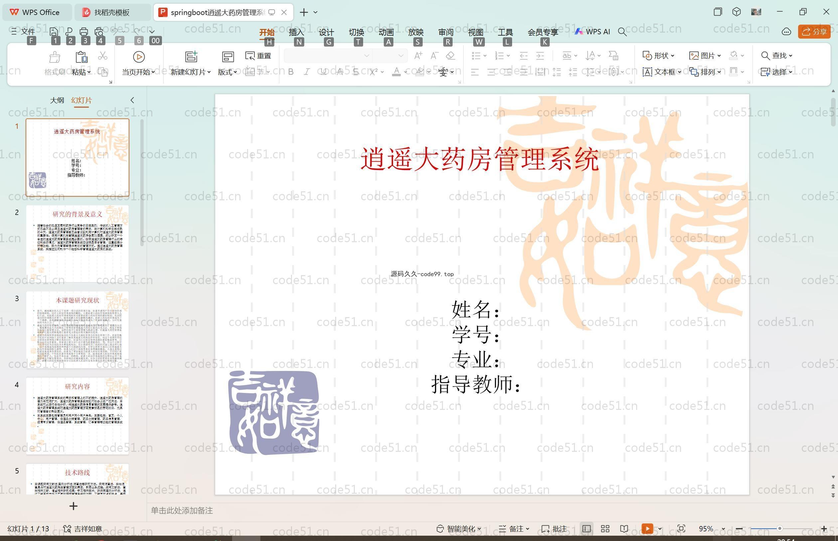Open the File (文件) menu
The height and width of the screenshot is (541, 838).
pos(23,32)
